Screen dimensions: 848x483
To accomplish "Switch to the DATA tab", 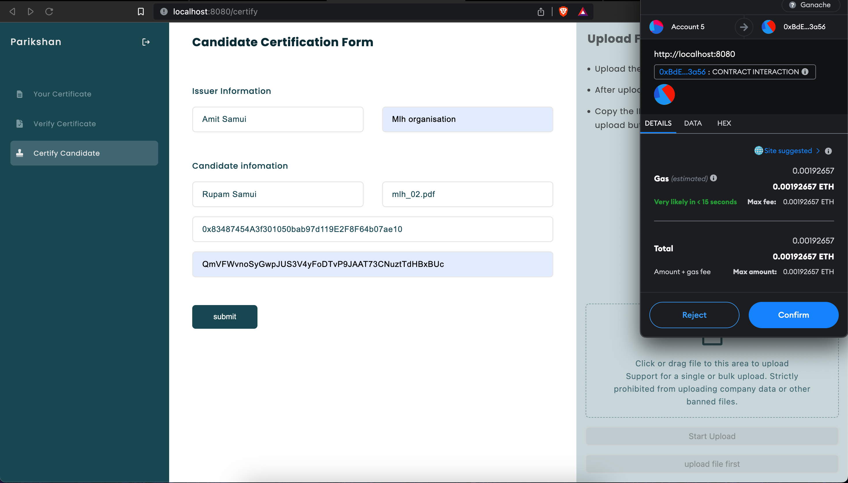I will pyautogui.click(x=693, y=123).
